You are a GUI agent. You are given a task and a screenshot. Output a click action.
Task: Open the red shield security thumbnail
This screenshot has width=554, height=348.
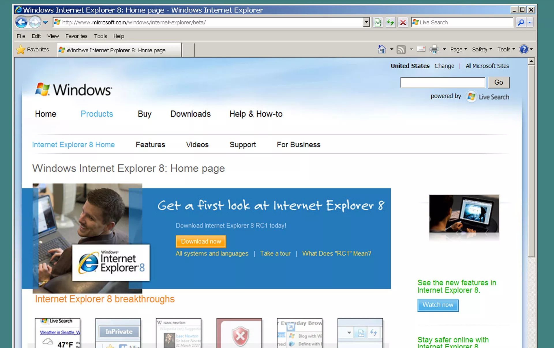pos(239,333)
